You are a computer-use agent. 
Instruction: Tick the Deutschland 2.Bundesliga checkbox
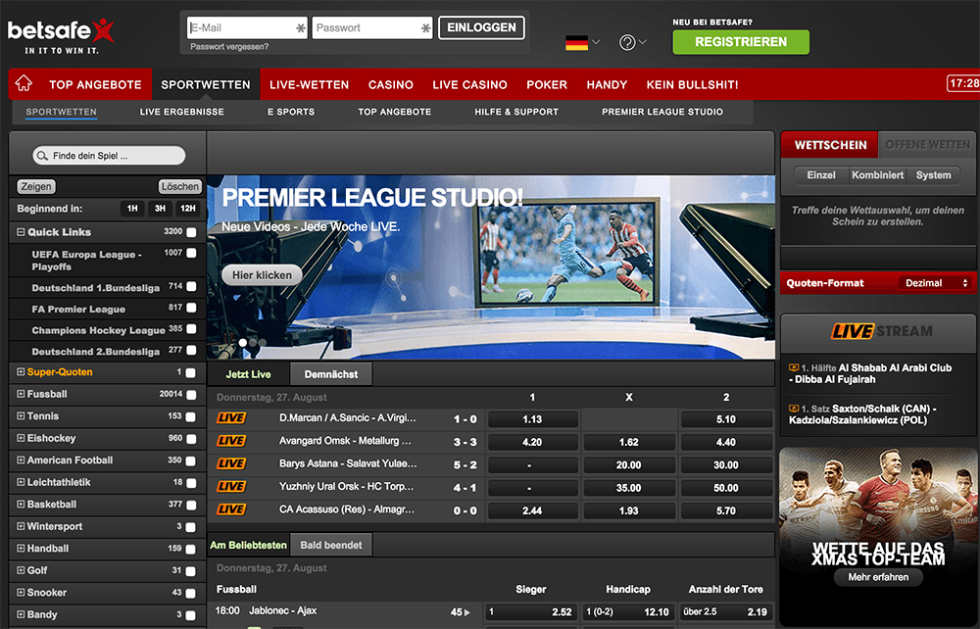pyautogui.click(x=191, y=351)
